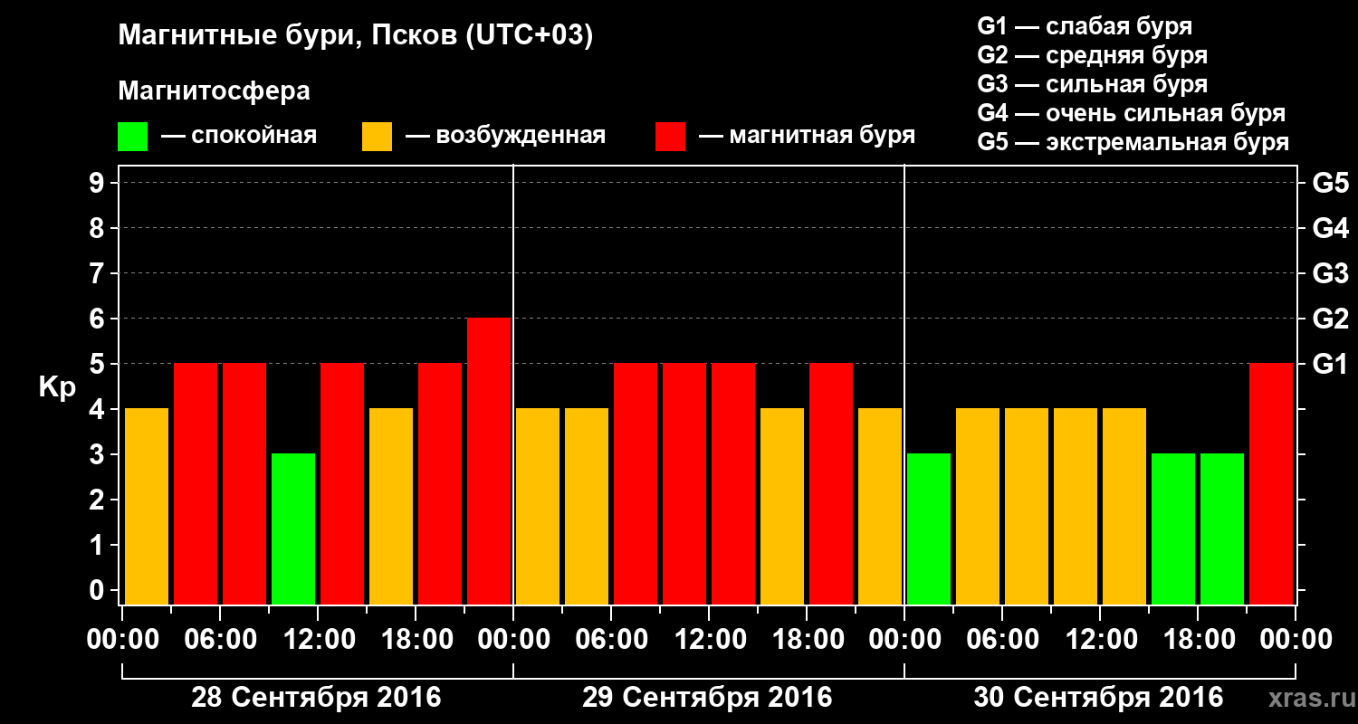Click the right-axis 'G1' label beside the plot
1358x724 pixels.
(x=1331, y=364)
